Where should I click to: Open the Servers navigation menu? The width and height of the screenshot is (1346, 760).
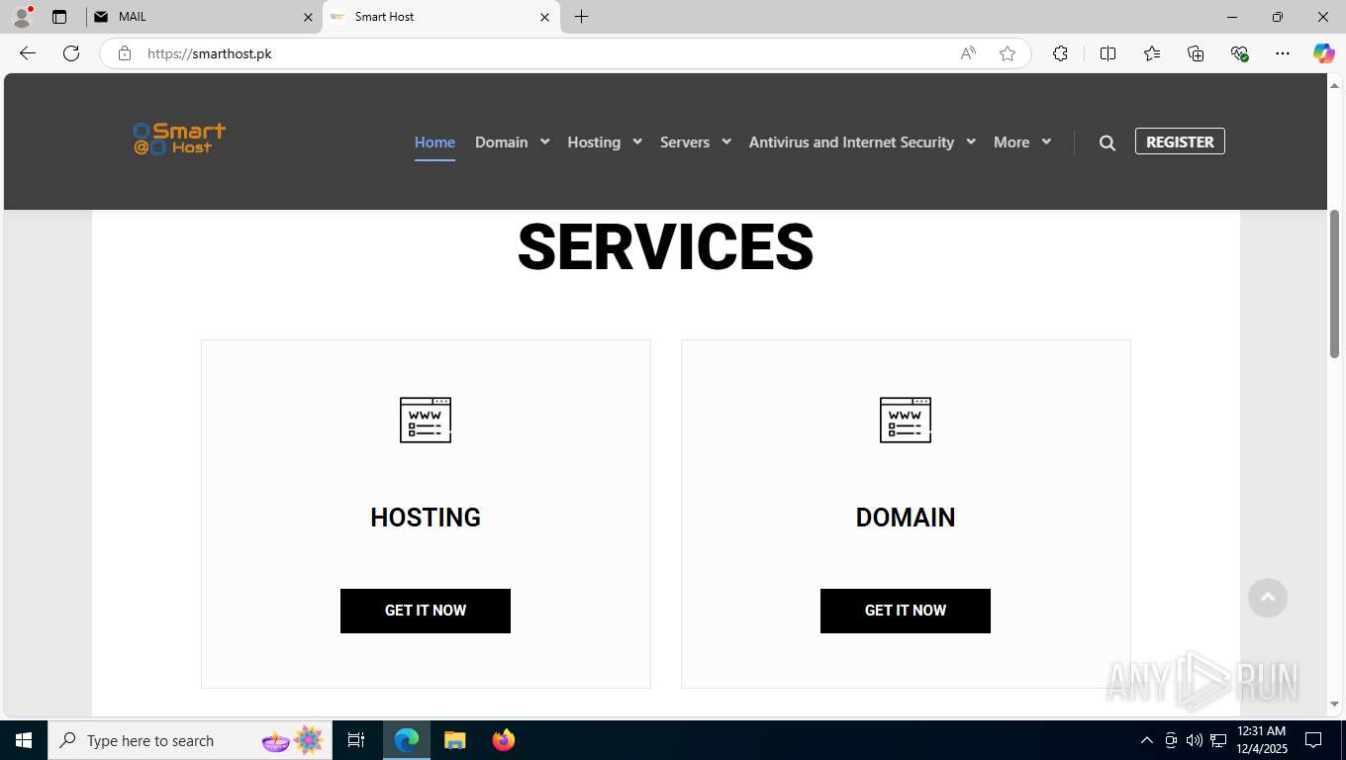pyautogui.click(x=685, y=142)
